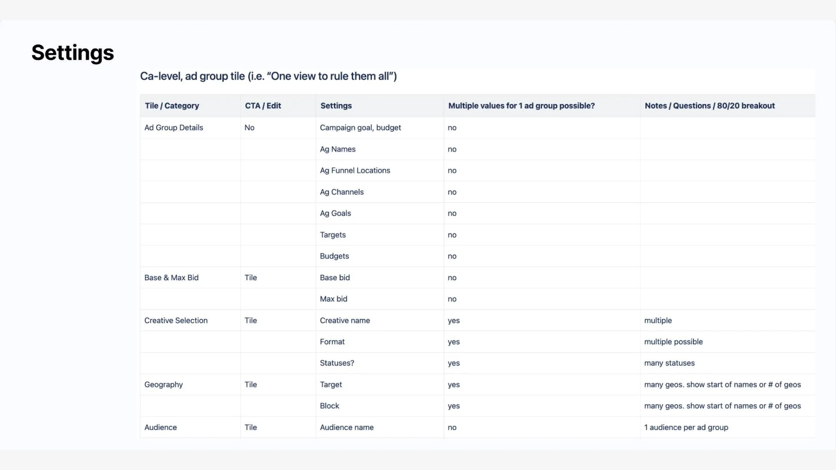The width and height of the screenshot is (836, 470).
Task: Click the Tile / Category column header
Action: tap(172, 106)
